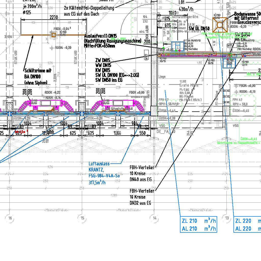This screenshot has width=261, height=261.
Task: Click the '2,10%' slope value
Action: tap(8, 37)
